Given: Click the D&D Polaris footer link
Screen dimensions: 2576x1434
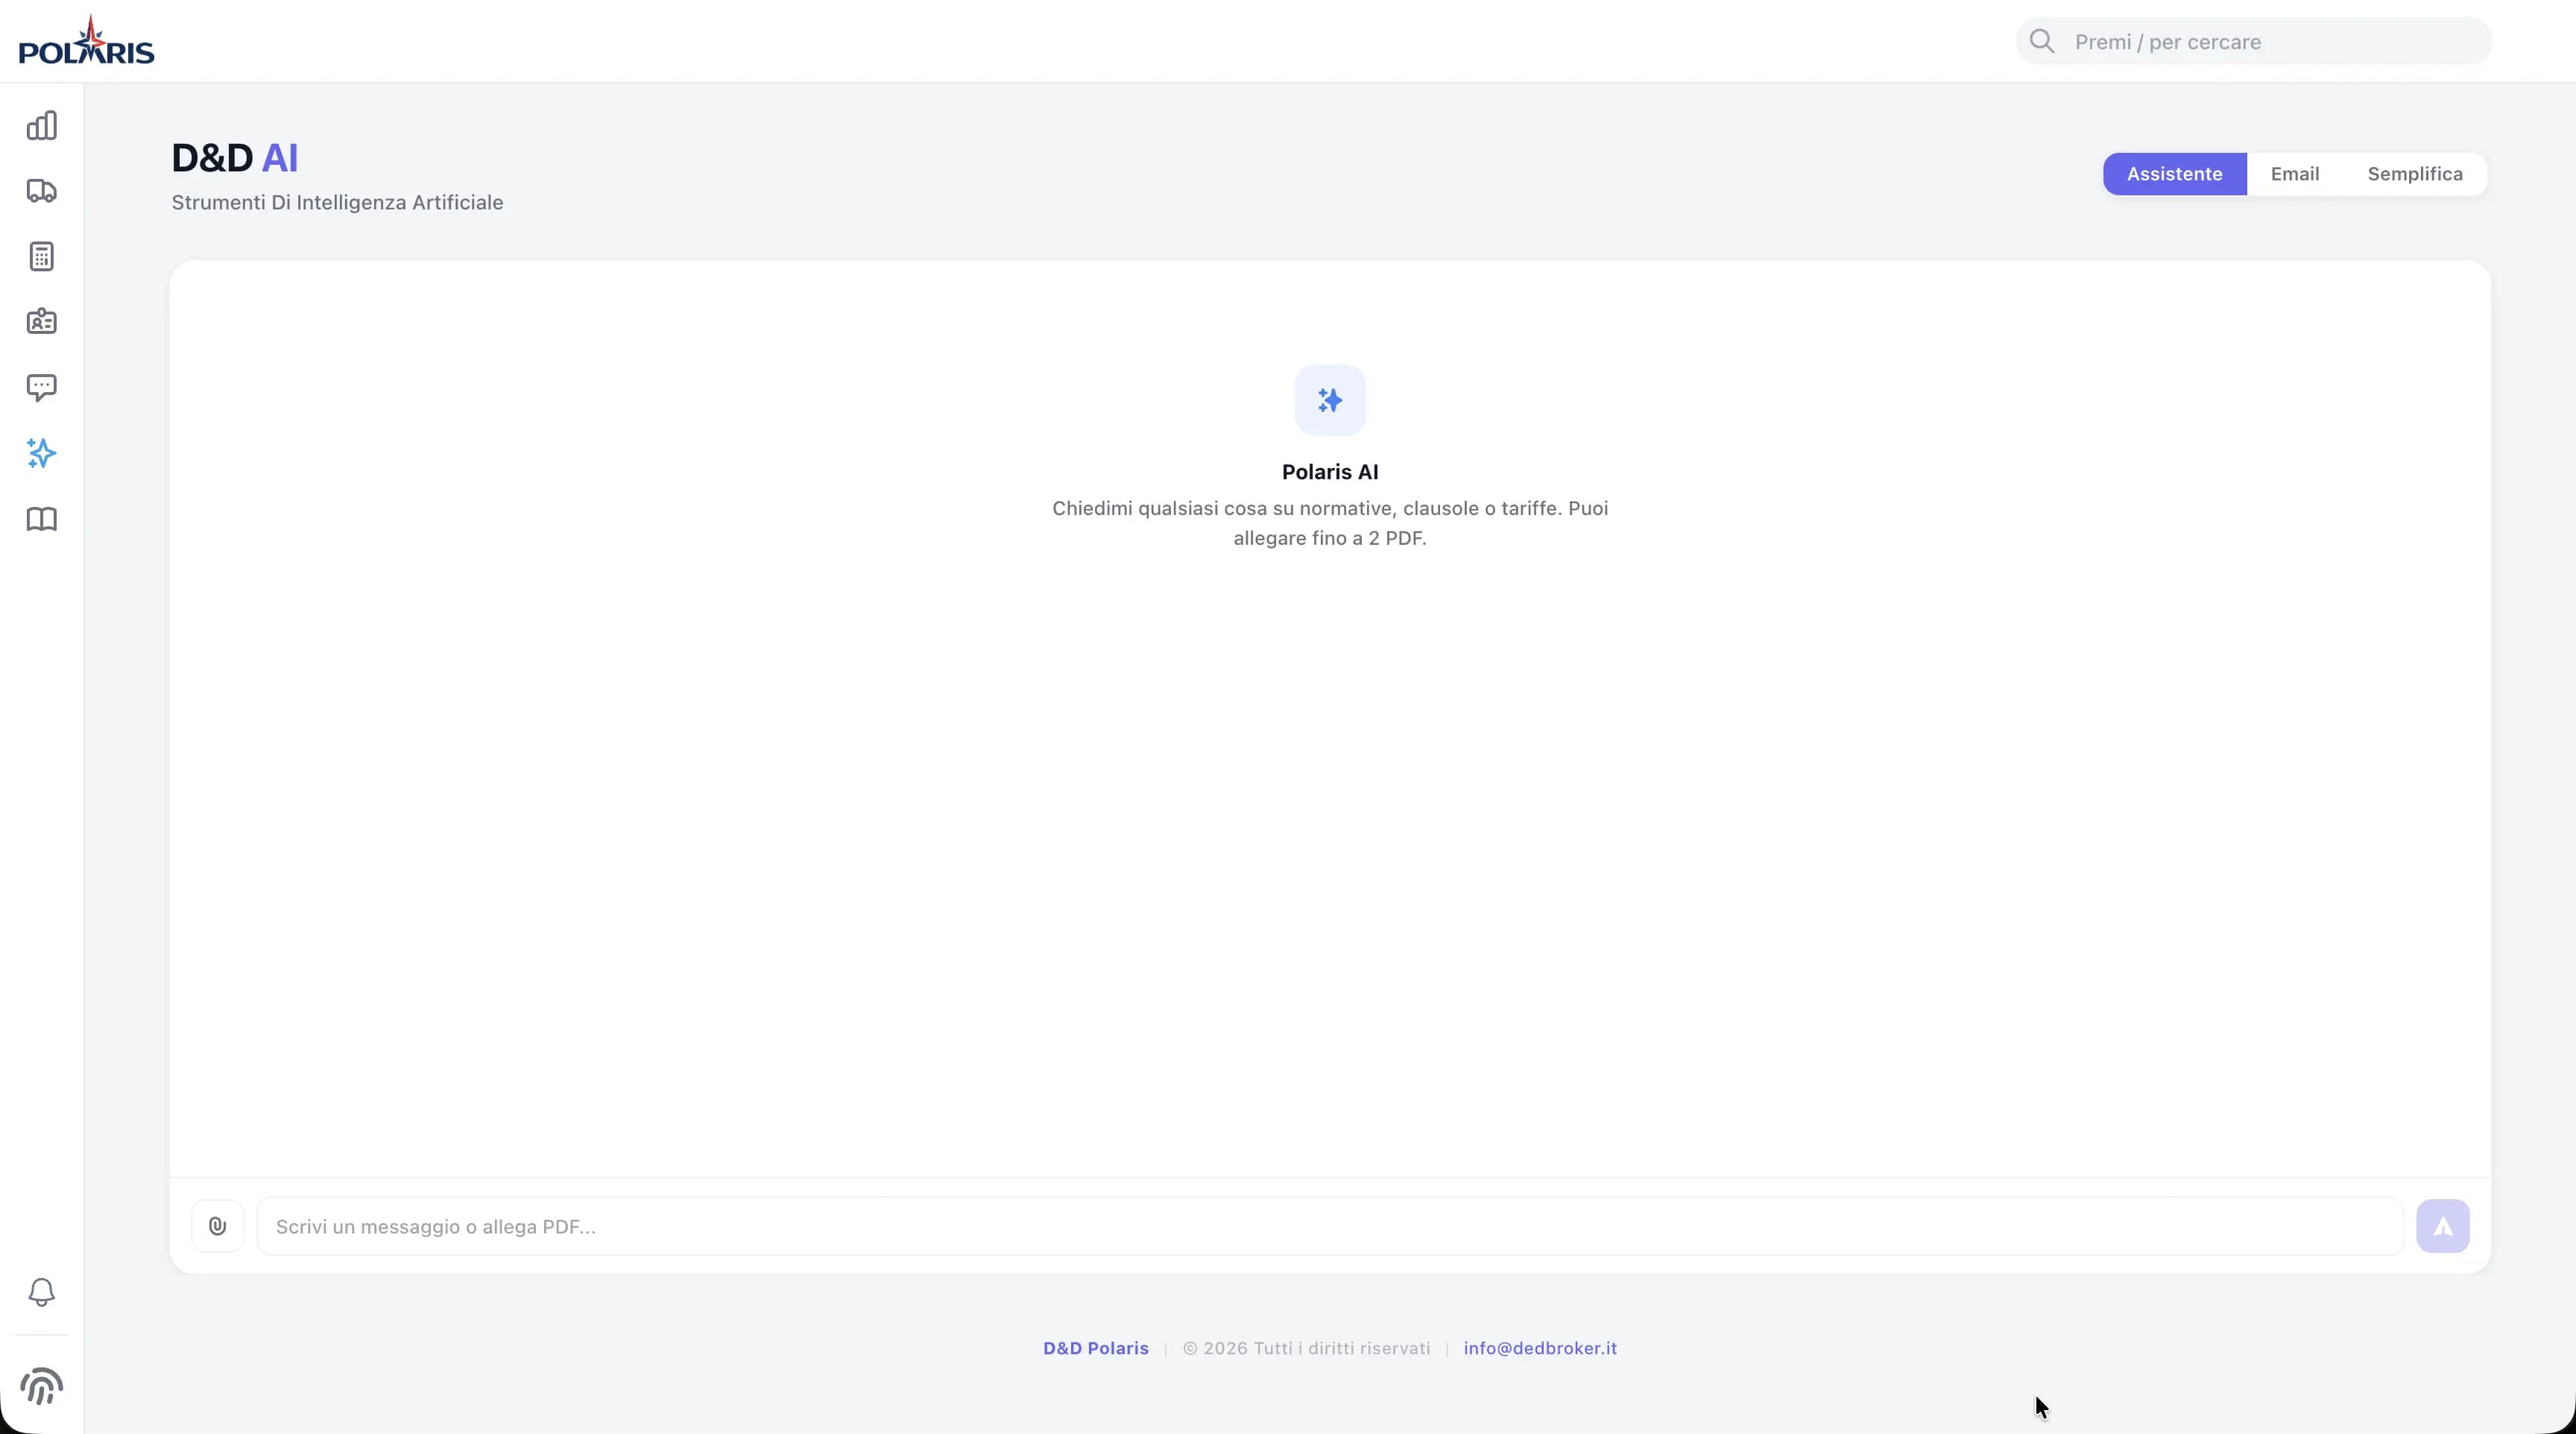Looking at the screenshot, I should tap(1095, 1348).
